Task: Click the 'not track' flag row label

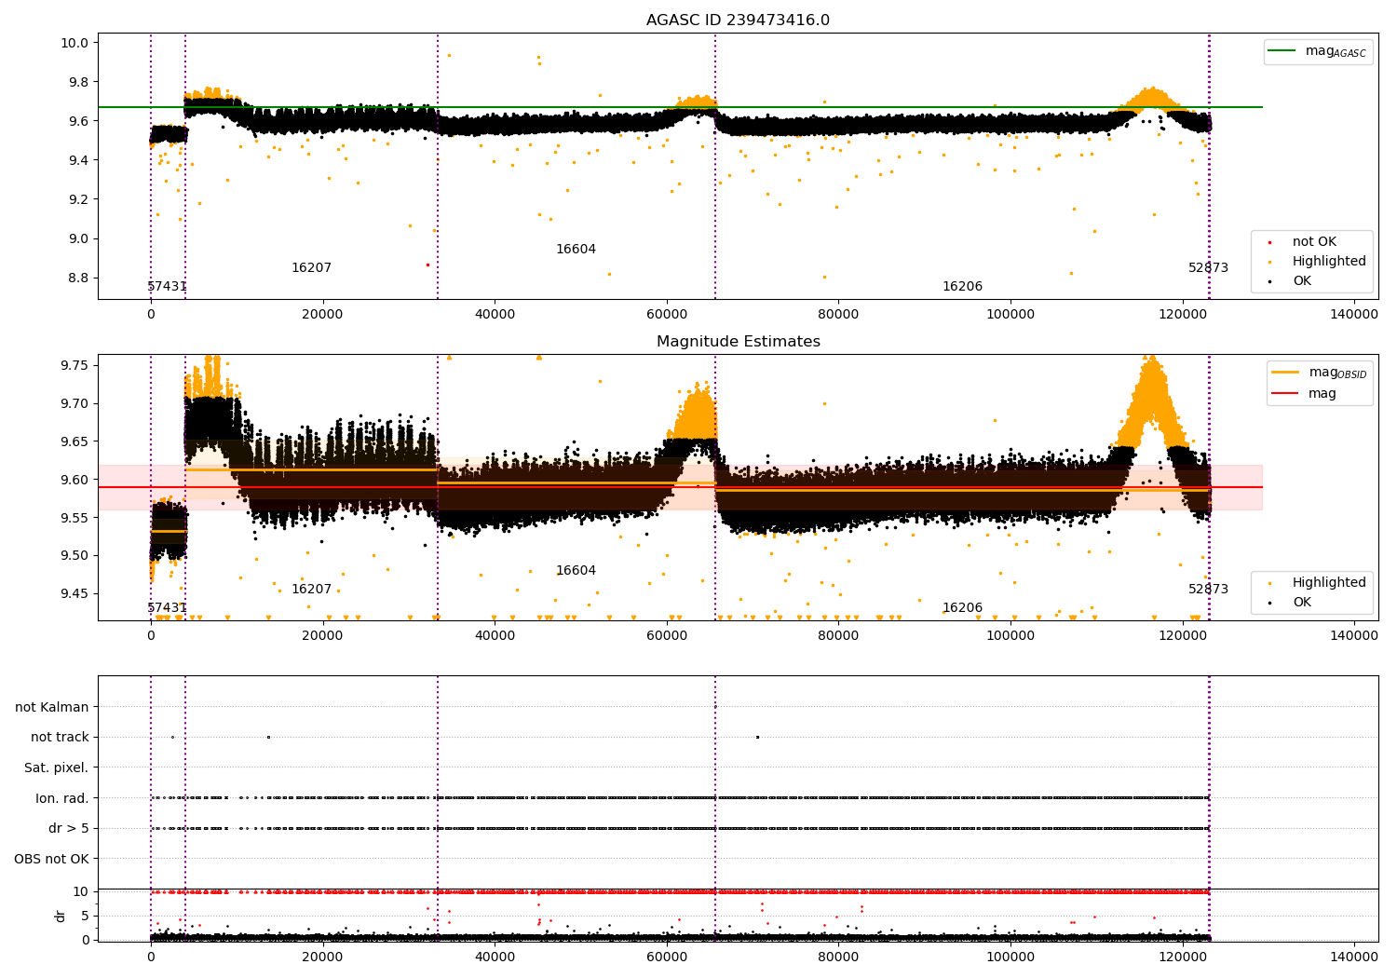Action: point(60,737)
